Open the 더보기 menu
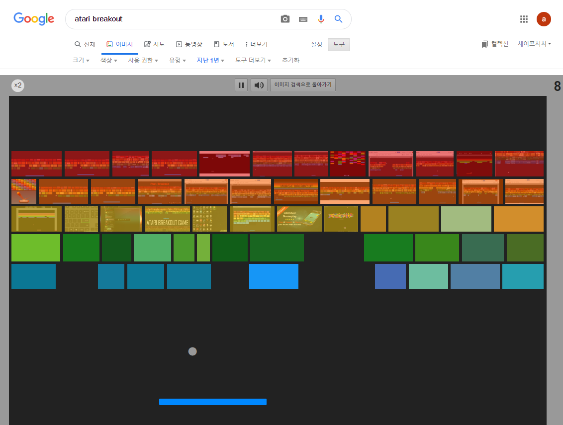 point(256,44)
